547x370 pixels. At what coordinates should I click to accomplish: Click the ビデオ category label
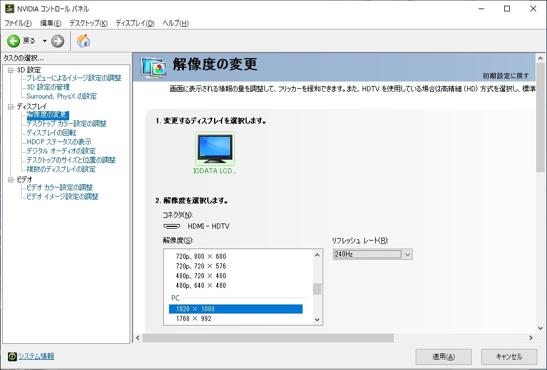tap(25, 180)
